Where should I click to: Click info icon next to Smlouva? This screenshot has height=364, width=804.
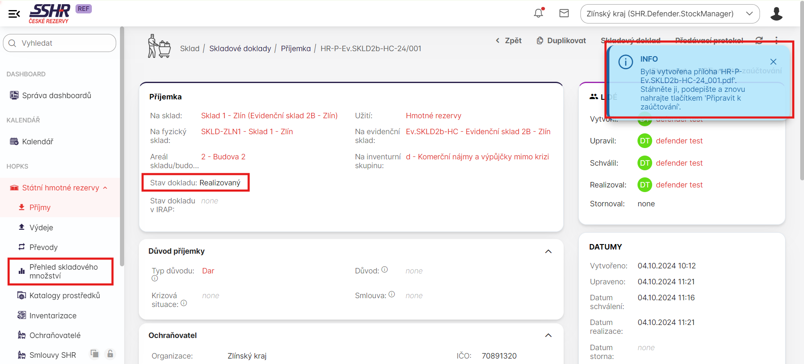pyautogui.click(x=392, y=294)
